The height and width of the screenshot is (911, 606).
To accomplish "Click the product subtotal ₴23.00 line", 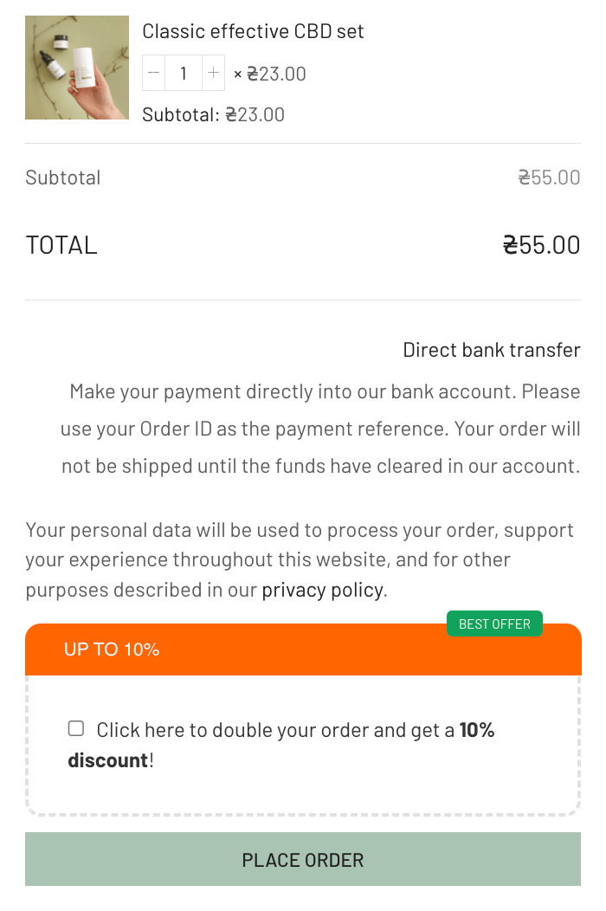I will (x=213, y=114).
